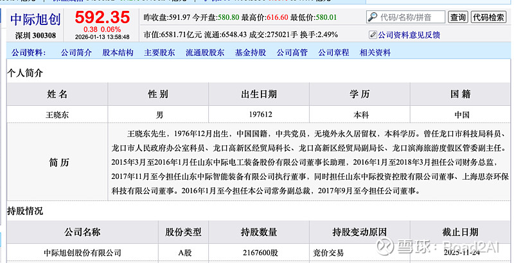The height and width of the screenshot is (263, 514).
Task: Click the 持股数量 column header
Action: tap(259, 232)
